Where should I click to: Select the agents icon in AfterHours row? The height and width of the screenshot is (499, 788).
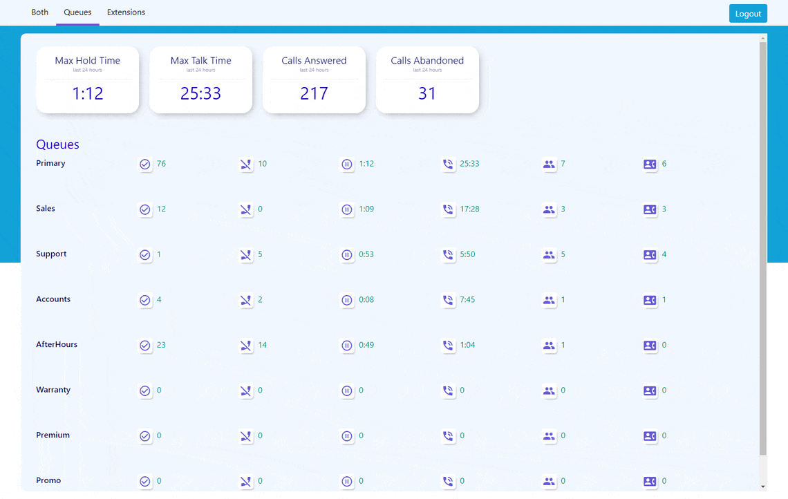click(x=550, y=346)
